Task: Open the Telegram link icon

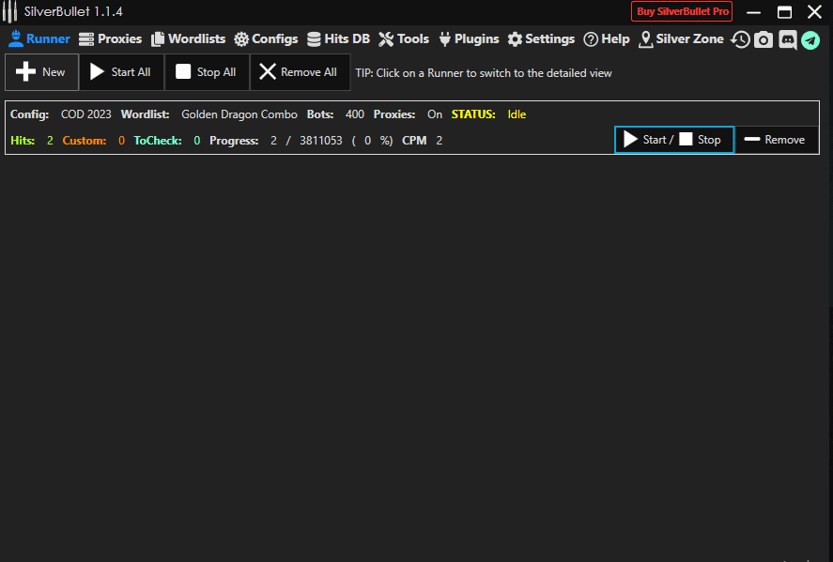Action: [x=810, y=39]
